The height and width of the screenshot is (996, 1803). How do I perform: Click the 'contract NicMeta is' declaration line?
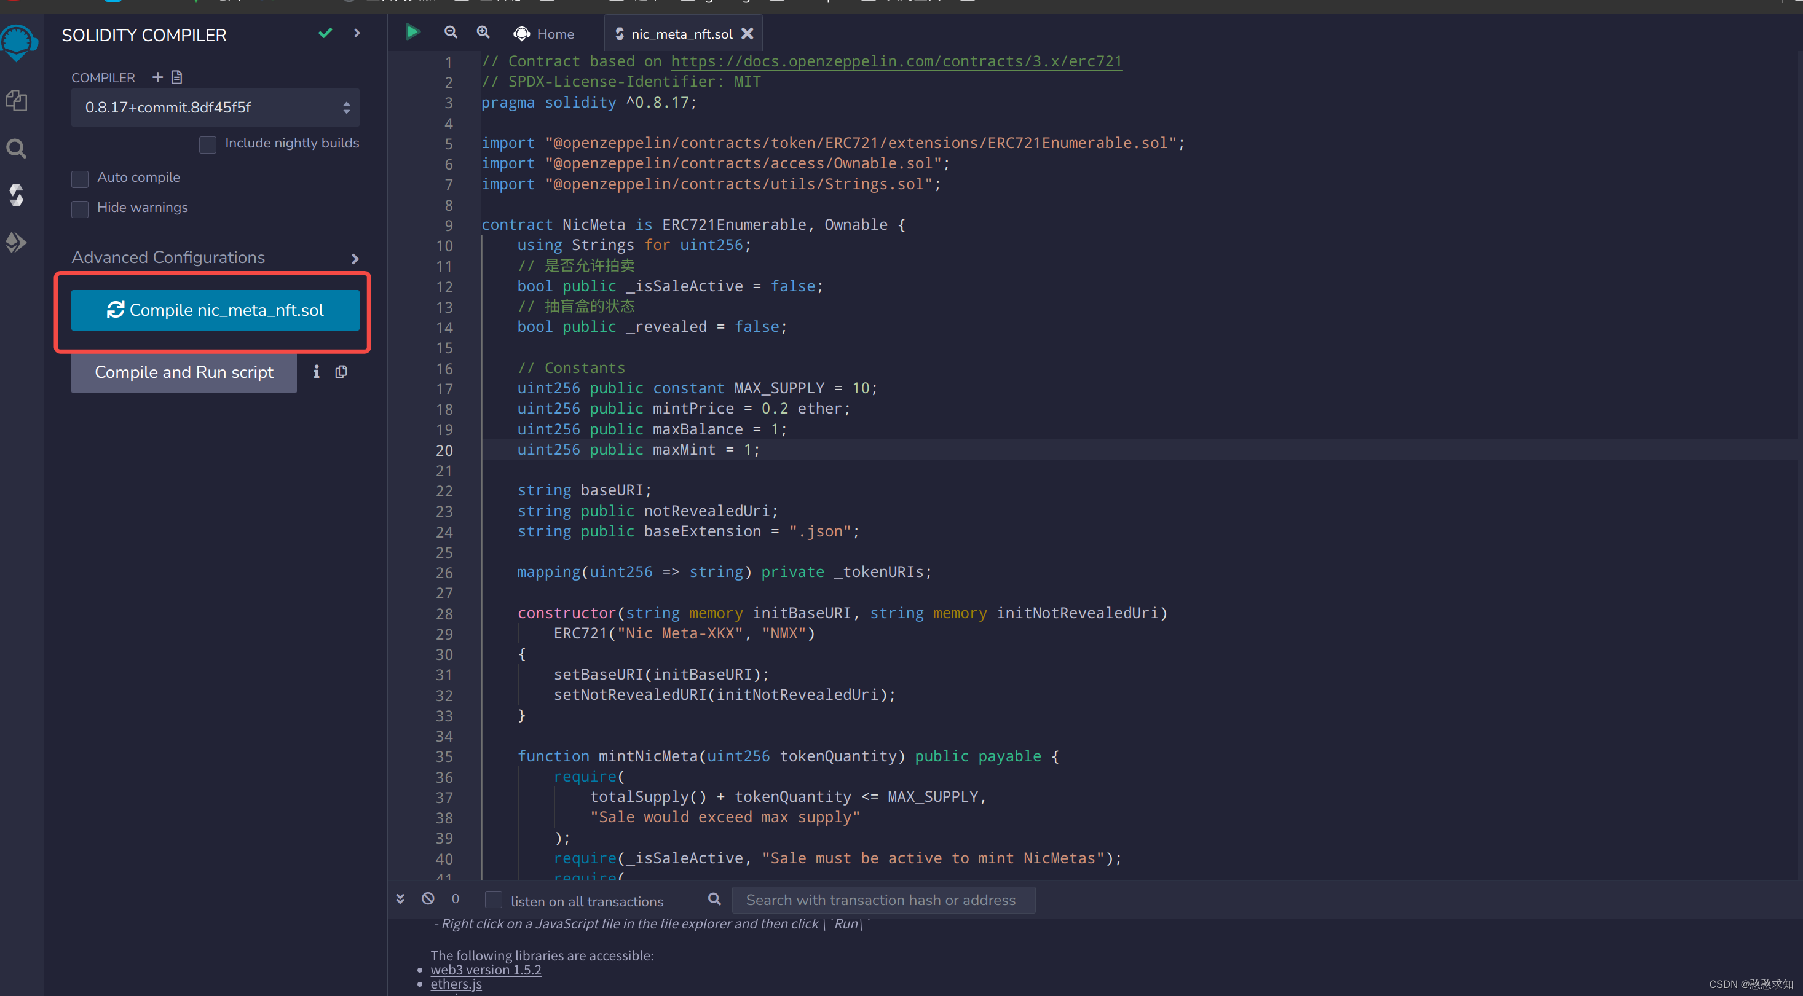pos(693,224)
